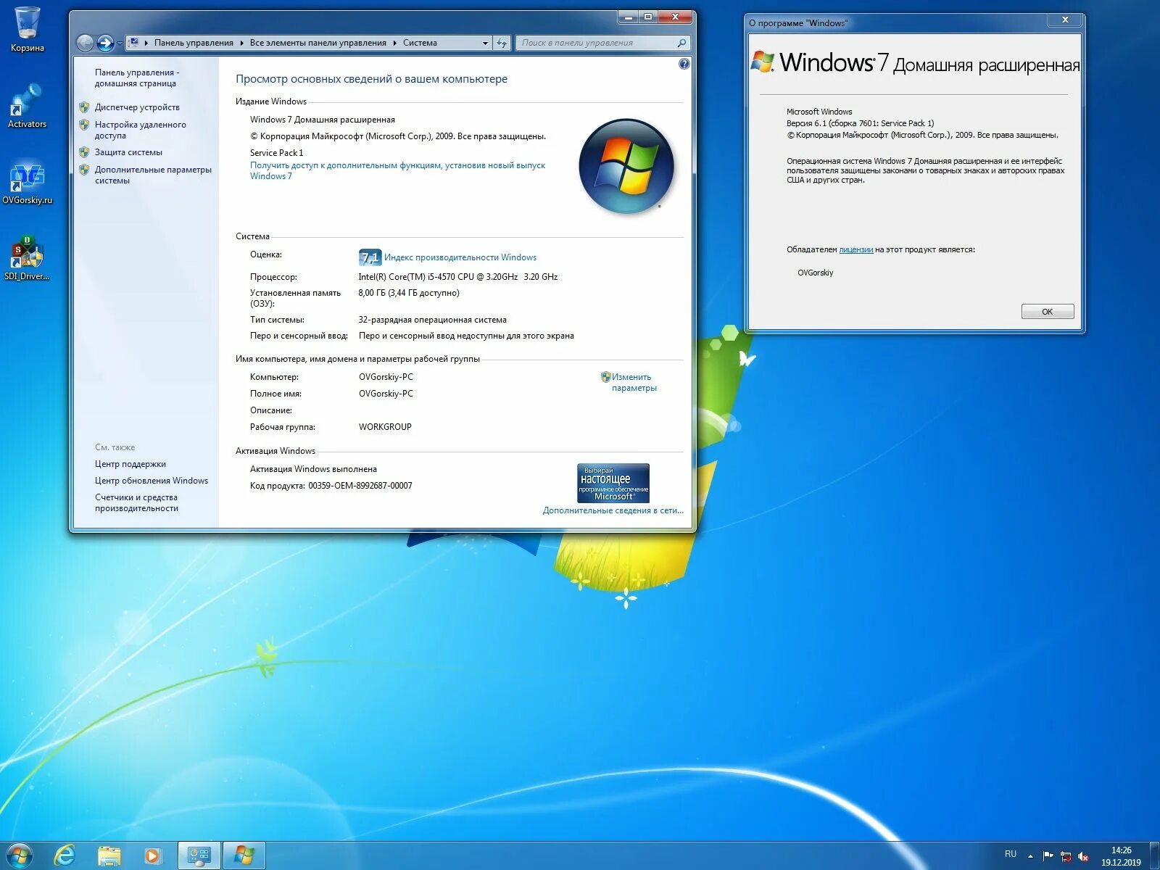Click the OVGorskiy licensee name in About dialog
Screen dimensions: 1160x870
pyautogui.click(x=816, y=273)
